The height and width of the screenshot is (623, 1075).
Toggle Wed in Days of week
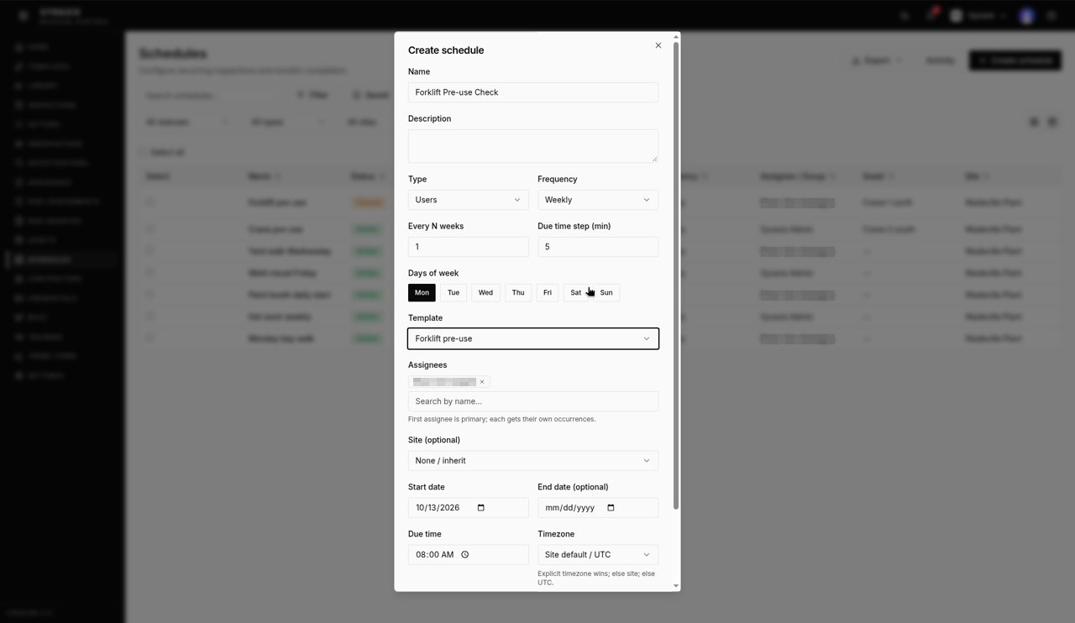(x=485, y=293)
